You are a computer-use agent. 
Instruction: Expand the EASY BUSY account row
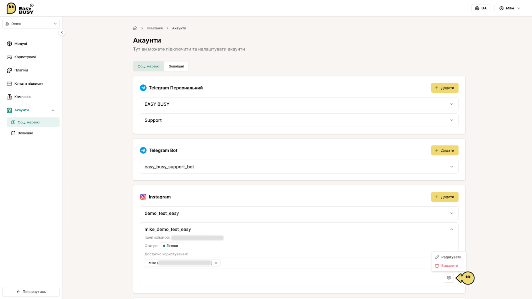click(x=299, y=104)
